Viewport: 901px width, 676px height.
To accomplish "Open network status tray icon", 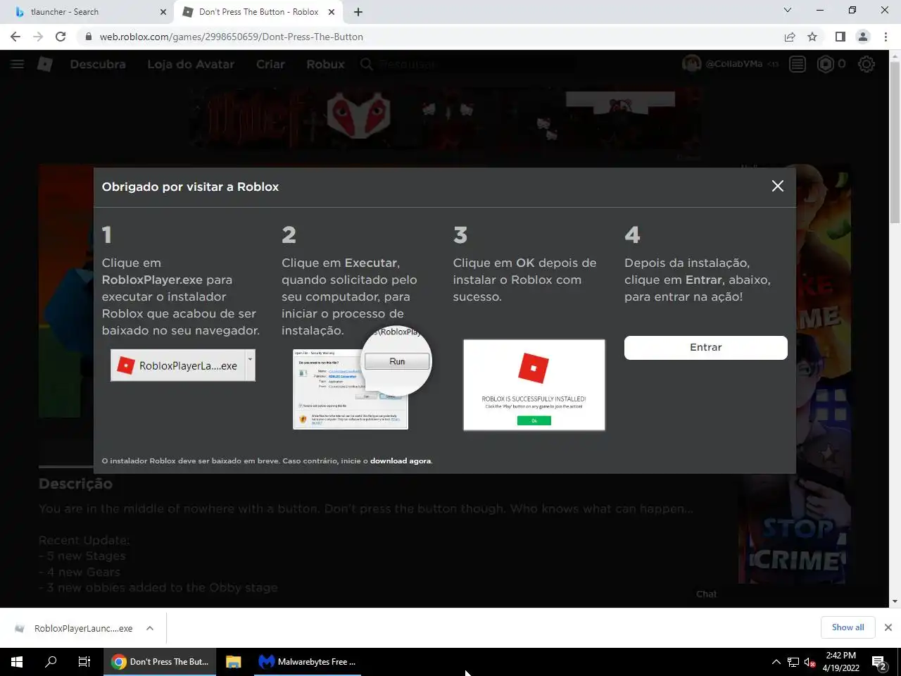I will 793,662.
